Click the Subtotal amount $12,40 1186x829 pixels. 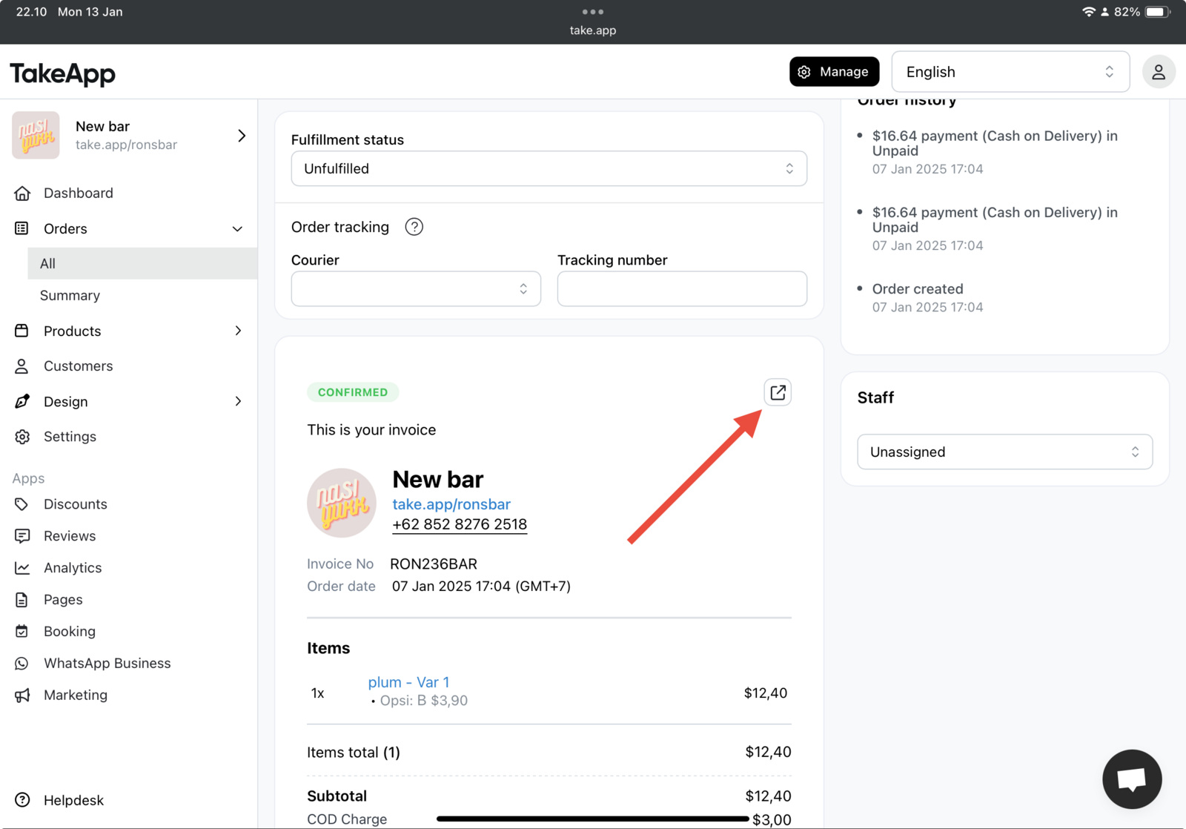[768, 796]
